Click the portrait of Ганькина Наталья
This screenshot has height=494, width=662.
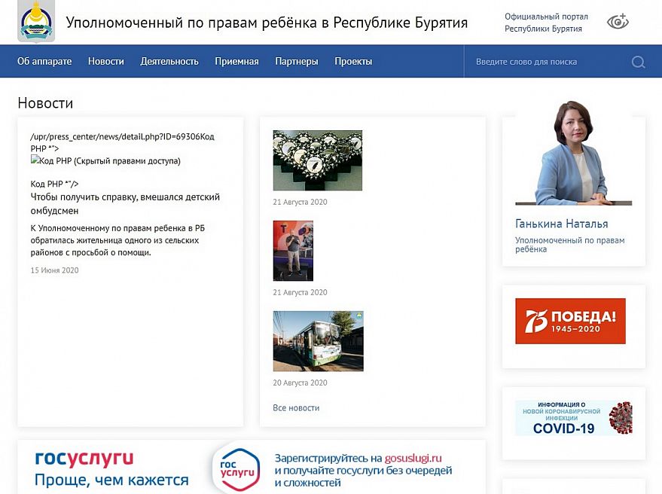pos(573,154)
